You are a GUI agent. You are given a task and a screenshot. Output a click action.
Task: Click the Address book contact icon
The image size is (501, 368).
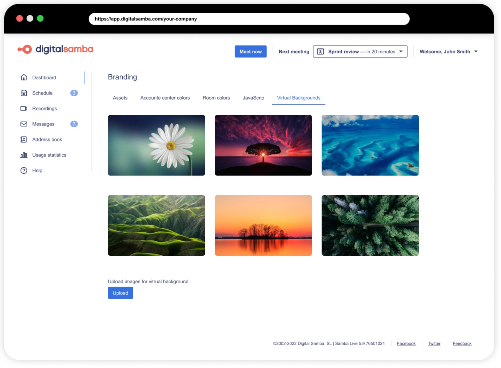click(x=24, y=139)
